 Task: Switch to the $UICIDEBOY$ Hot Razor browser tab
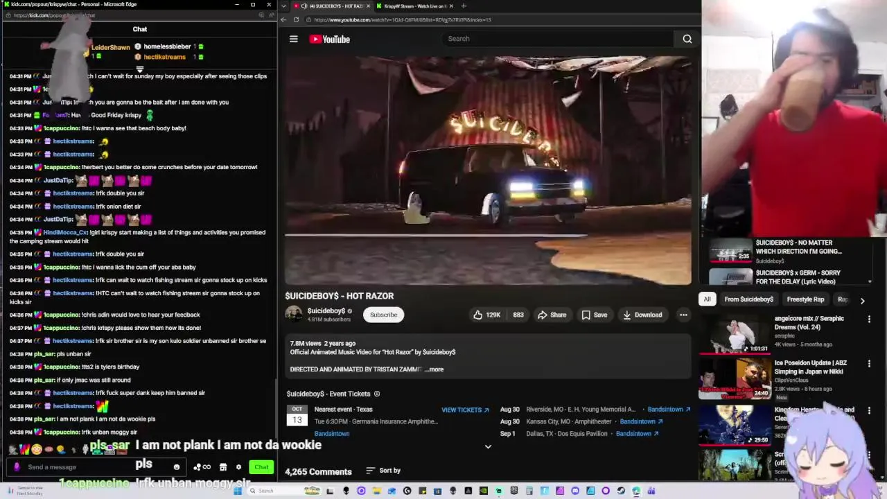click(x=331, y=6)
